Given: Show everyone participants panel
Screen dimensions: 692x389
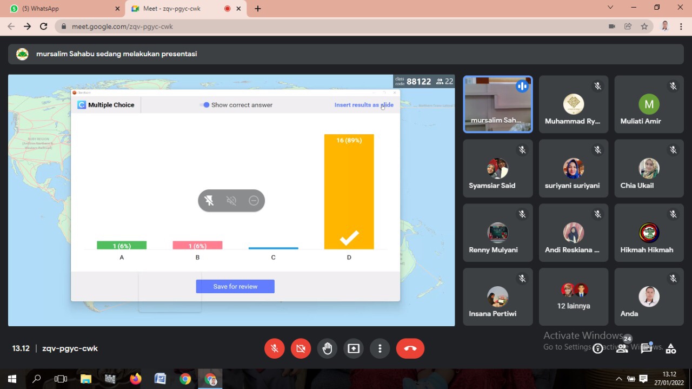Looking at the screenshot, I should (622, 349).
